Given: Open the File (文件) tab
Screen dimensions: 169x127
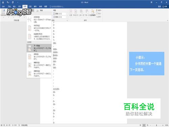Looking at the screenshot, I should (x=3, y=7).
